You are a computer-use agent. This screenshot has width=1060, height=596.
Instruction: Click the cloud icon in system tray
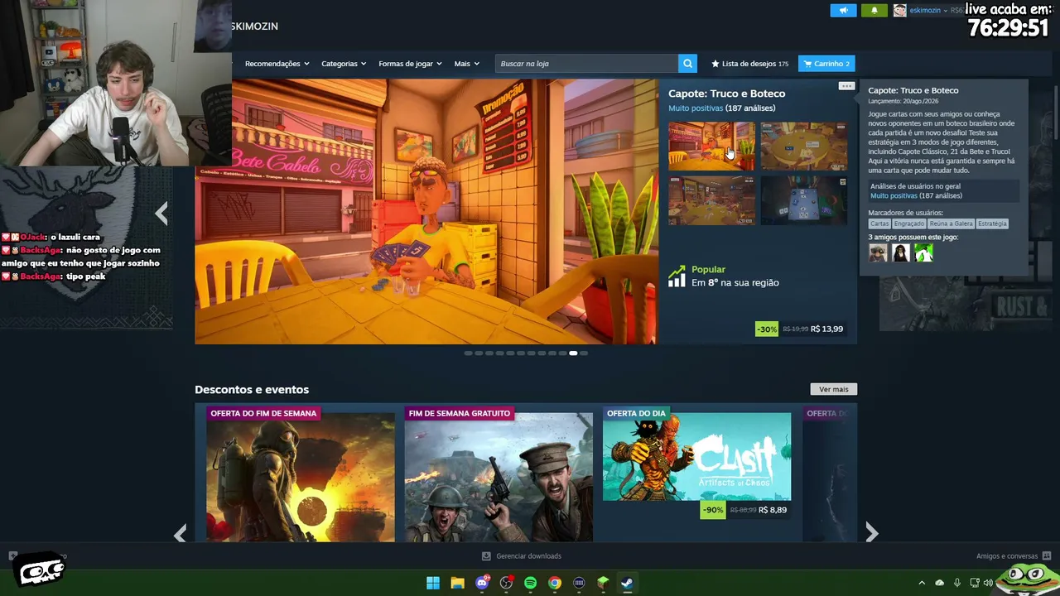tap(939, 583)
